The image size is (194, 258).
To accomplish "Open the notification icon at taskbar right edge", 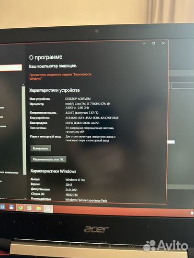I will [x=192, y=213].
